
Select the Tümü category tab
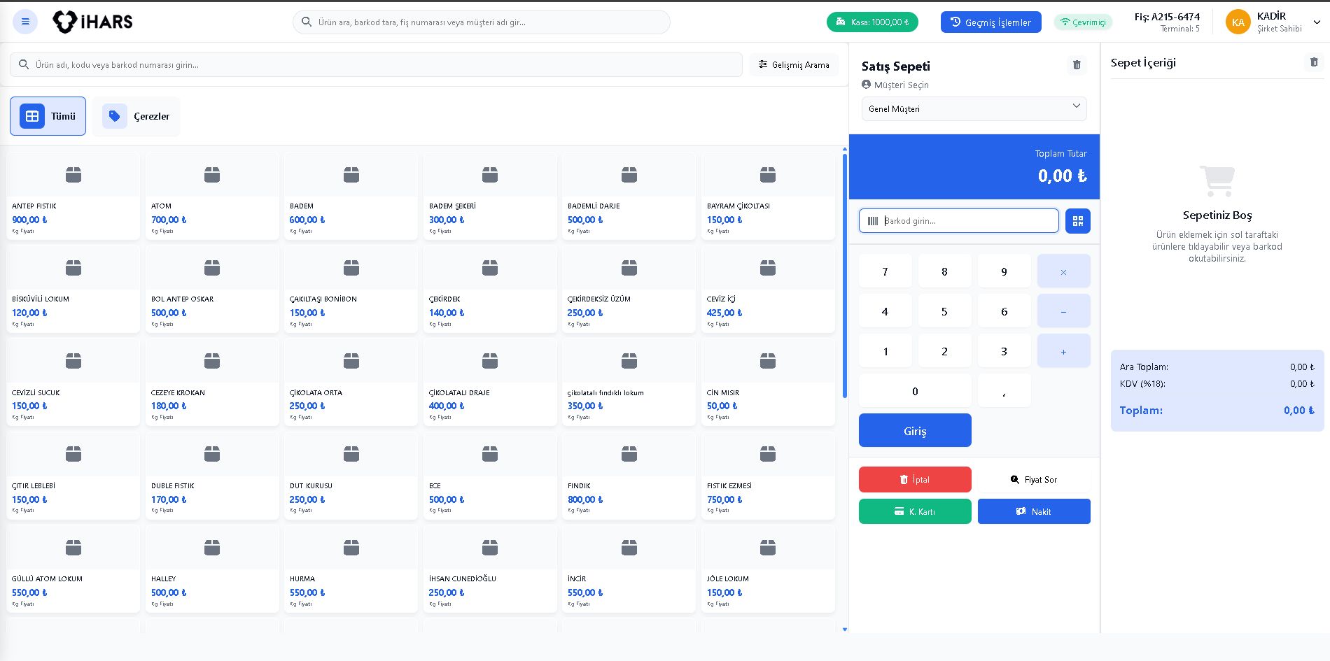(x=48, y=116)
